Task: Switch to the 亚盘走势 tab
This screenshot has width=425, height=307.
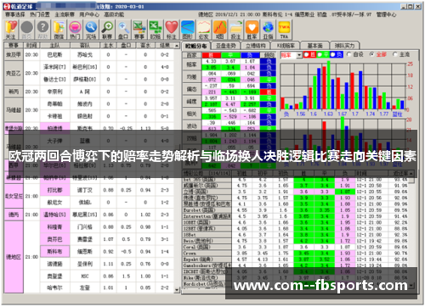Action: [225, 46]
